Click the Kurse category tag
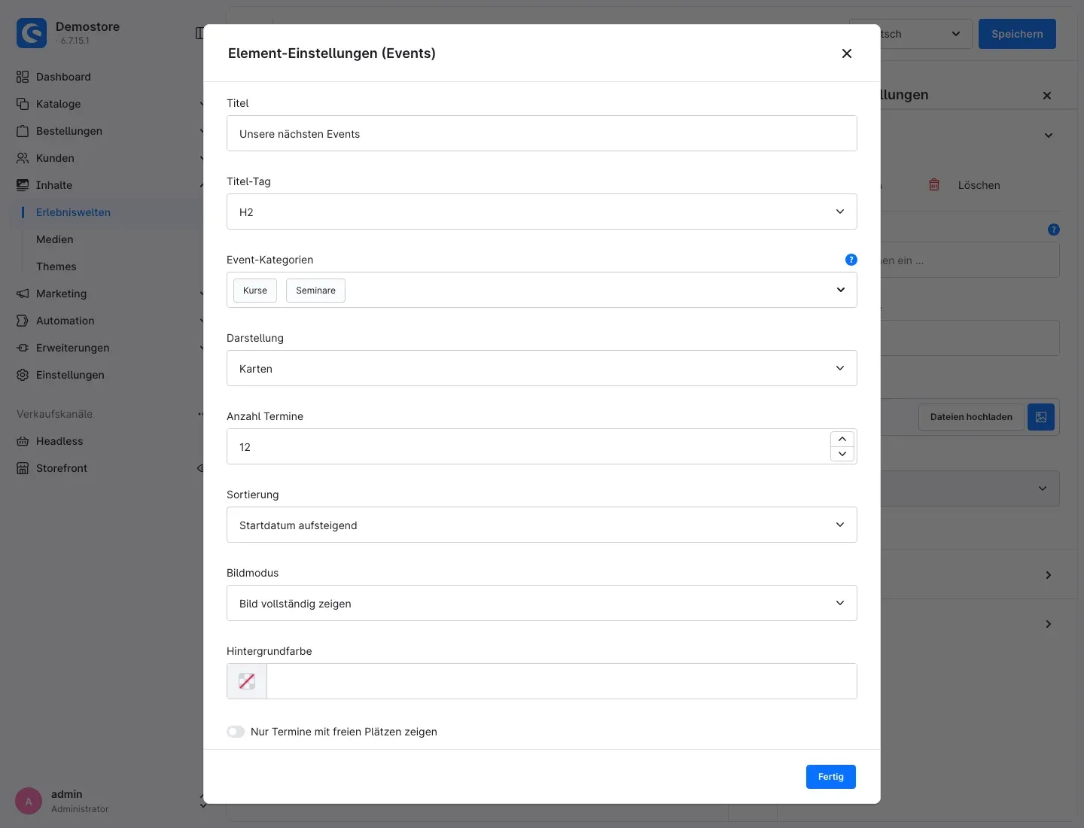Viewport: 1084px width, 828px height. coord(255,291)
